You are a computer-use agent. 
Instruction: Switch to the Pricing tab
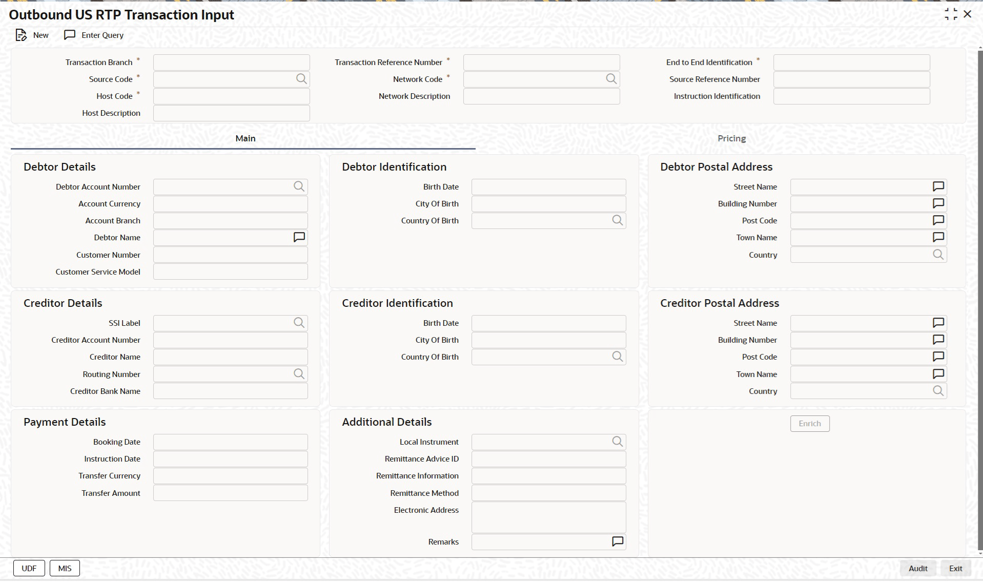(731, 138)
